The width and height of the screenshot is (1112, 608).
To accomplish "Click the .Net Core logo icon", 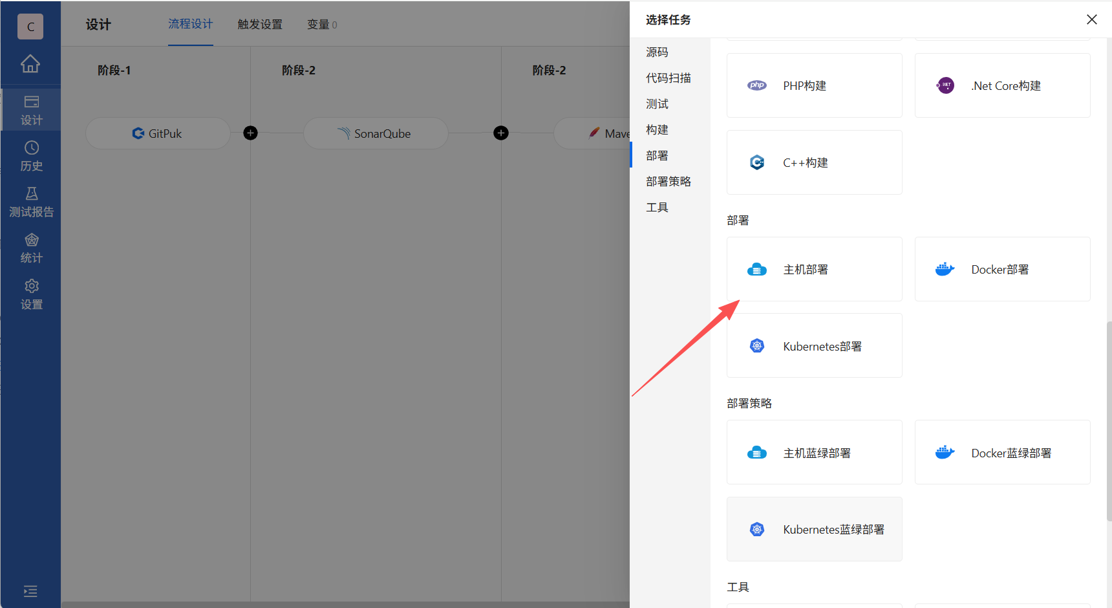I will (945, 85).
